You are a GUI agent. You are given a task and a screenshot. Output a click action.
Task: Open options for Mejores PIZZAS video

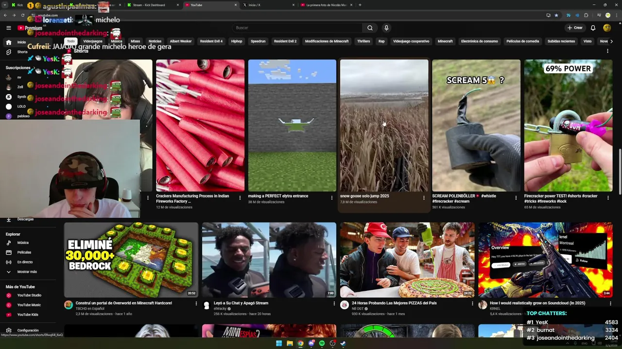pyautogui.click(x=472, y=303)
